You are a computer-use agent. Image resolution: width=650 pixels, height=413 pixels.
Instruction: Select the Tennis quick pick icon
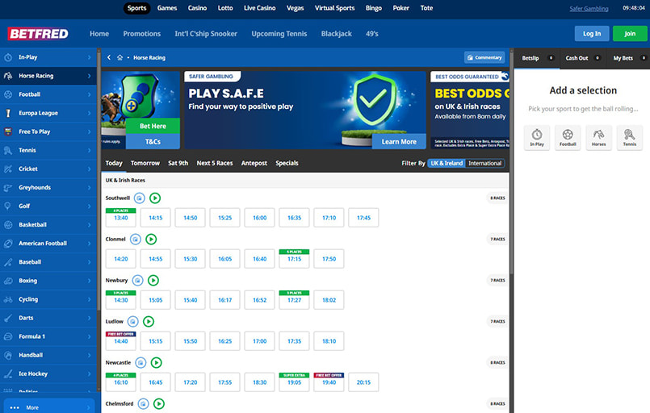(630, 138)
